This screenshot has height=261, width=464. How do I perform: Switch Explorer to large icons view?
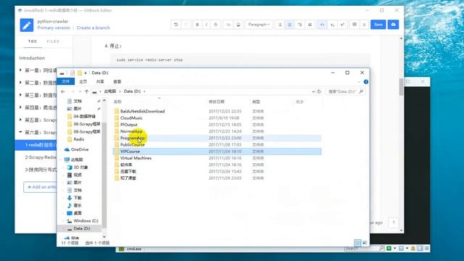(x=365, y=243)
